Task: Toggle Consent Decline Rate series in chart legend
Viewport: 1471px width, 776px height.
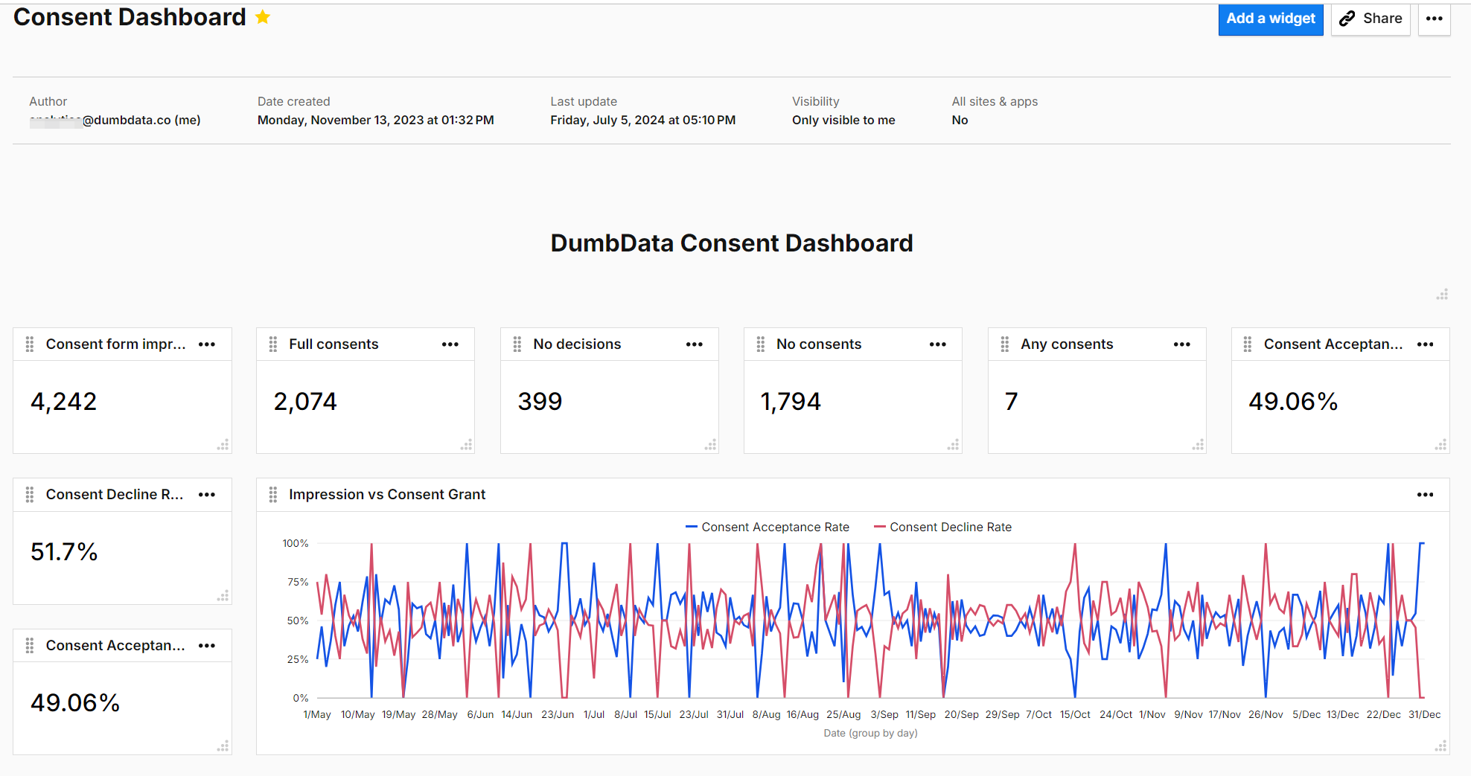Action: [942, 527]
